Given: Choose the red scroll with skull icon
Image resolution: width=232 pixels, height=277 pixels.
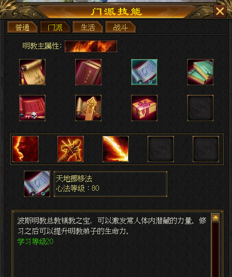Looking at the screenshot, I should 32,108.
